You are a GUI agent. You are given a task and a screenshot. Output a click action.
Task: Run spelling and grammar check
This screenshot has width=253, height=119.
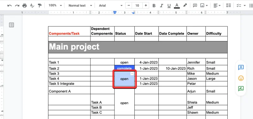[x=32, y=6]
